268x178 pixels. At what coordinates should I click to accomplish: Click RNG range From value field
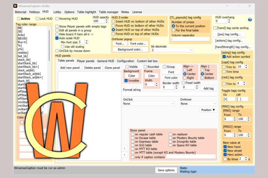coord(228,119)
